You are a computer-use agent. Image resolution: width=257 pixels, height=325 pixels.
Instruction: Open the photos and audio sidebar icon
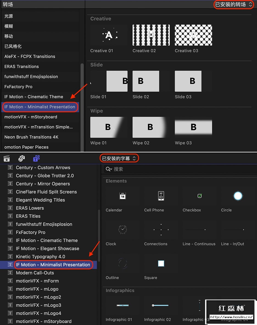click(21, 159)
